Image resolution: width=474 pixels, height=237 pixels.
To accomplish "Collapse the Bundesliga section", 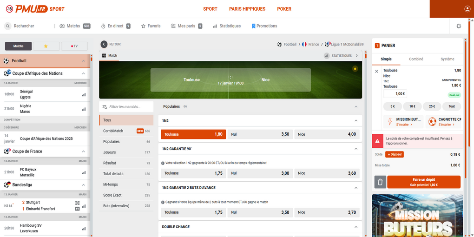I will pos(83,184).
